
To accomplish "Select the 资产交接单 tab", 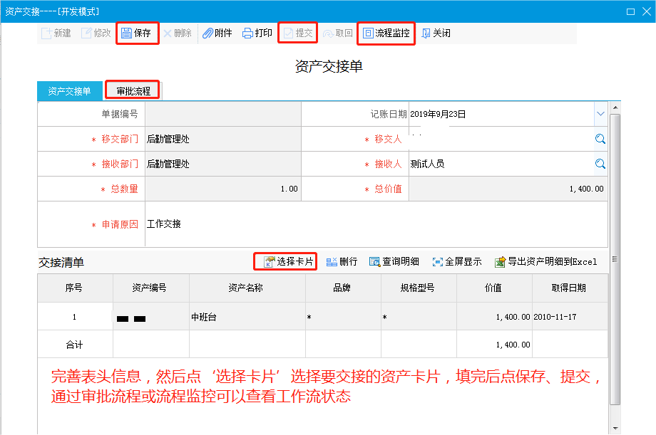I will tap(69, 91).
